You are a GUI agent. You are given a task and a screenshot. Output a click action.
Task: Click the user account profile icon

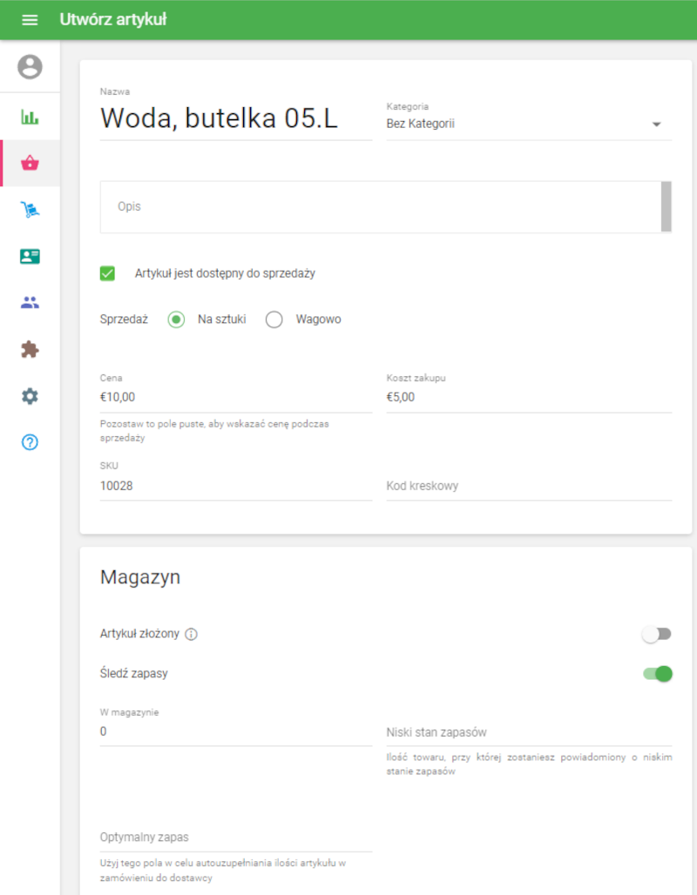[x=30, y=67]
